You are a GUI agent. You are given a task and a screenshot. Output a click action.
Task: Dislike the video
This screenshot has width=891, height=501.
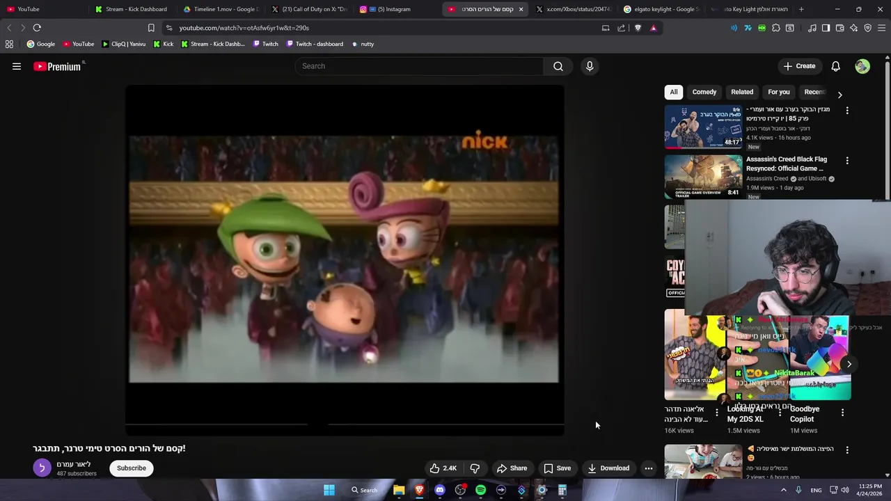point(475,468)
